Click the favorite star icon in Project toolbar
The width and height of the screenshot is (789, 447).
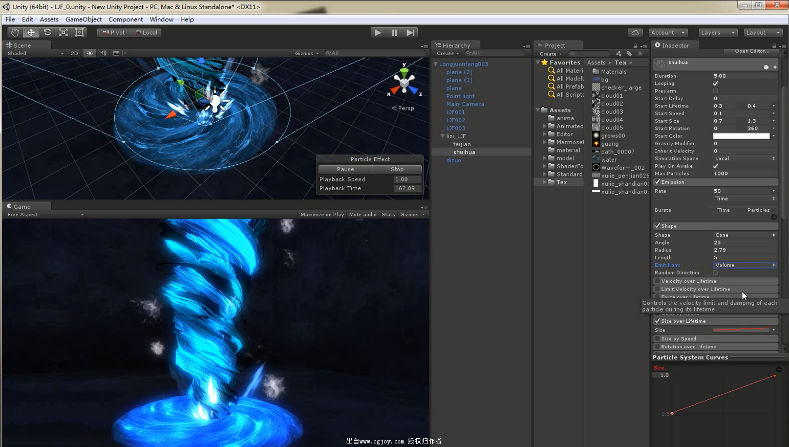pos(640,53)
